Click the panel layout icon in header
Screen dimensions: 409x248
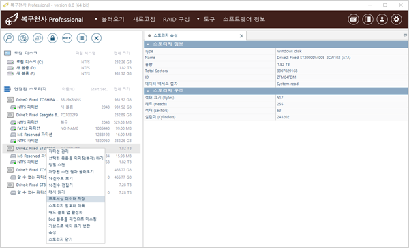coord(368,19)
